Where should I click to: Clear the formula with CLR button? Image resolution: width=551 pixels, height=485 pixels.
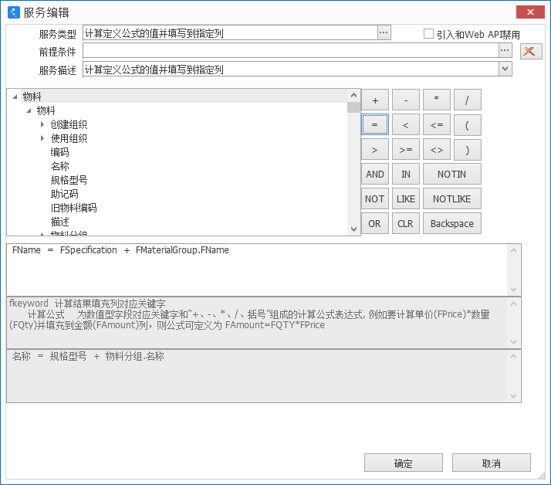point(406,223)
